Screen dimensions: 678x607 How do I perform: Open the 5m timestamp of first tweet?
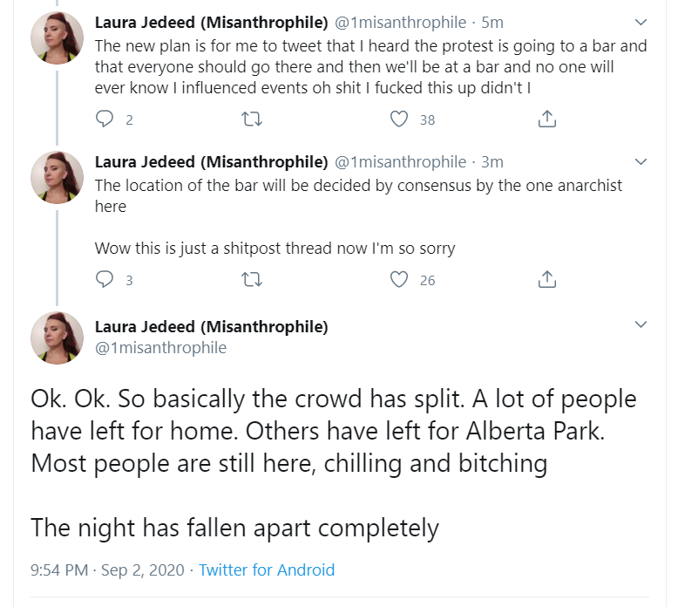tap(492, 23)
